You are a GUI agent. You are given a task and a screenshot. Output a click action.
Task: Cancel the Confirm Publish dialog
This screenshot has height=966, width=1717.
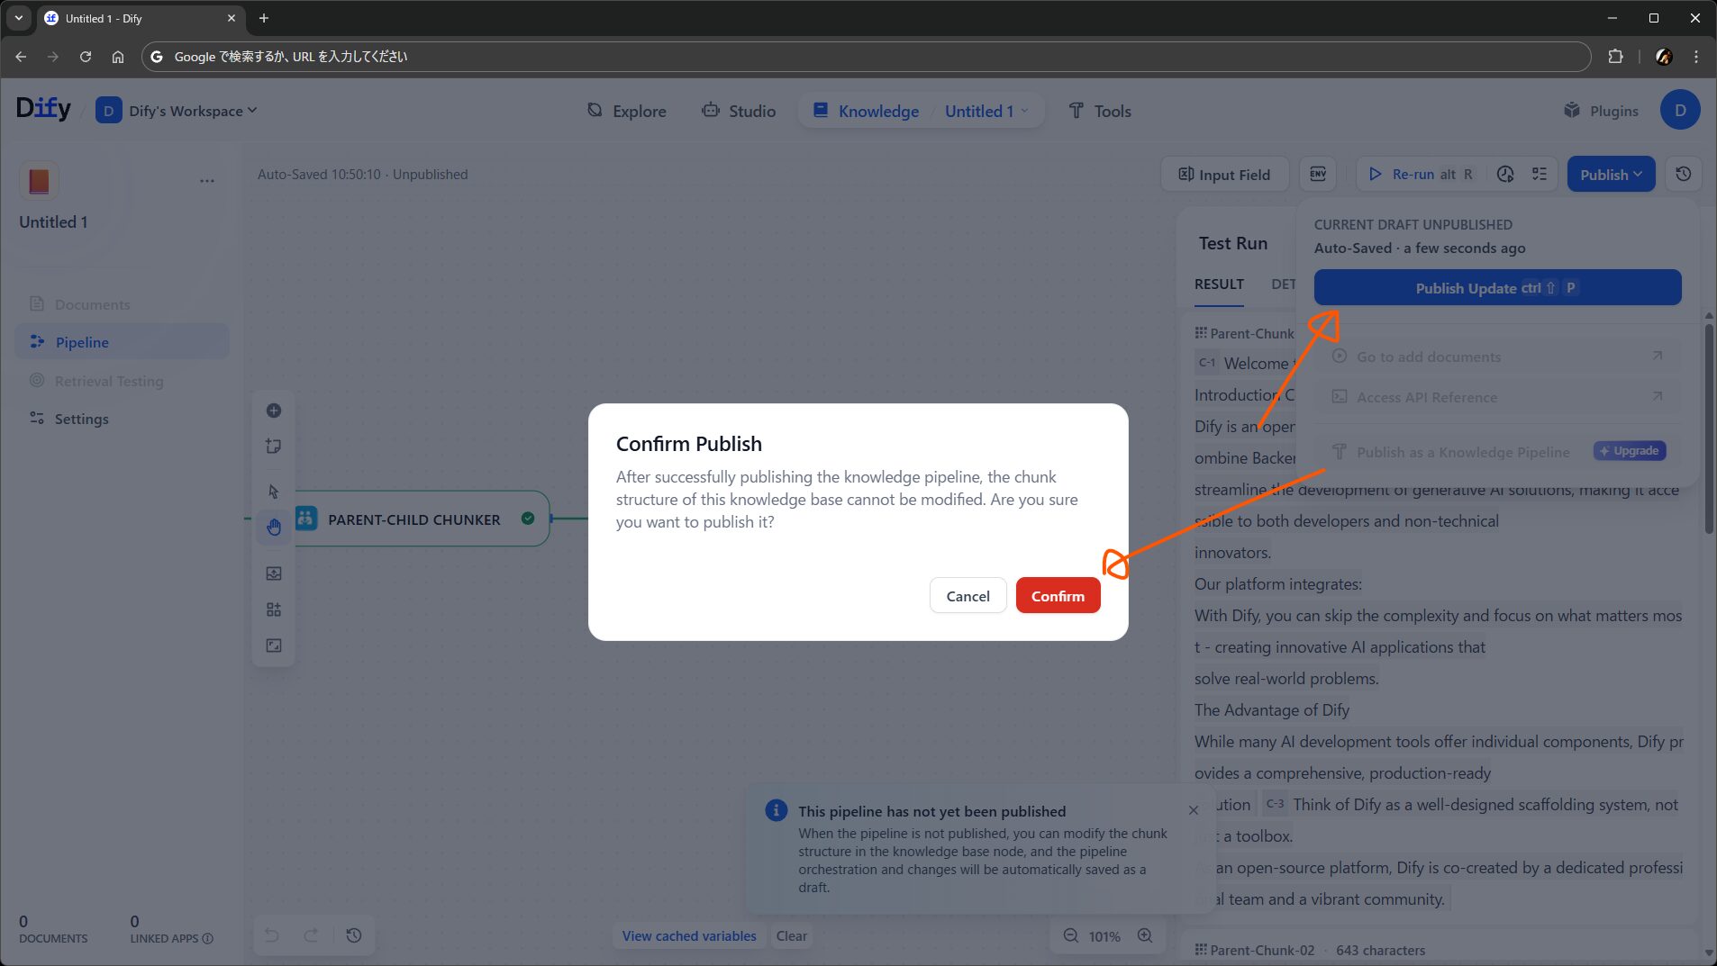(x=968, y=596)
